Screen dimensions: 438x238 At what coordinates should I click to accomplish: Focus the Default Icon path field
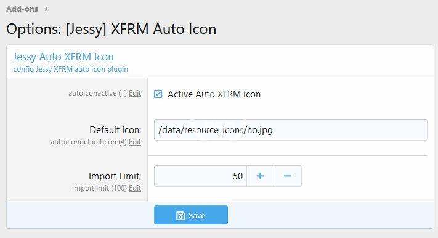(x=291, y=129)
